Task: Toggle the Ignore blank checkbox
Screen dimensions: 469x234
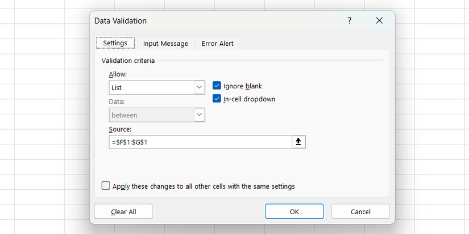Action: [x=217, y=86]
